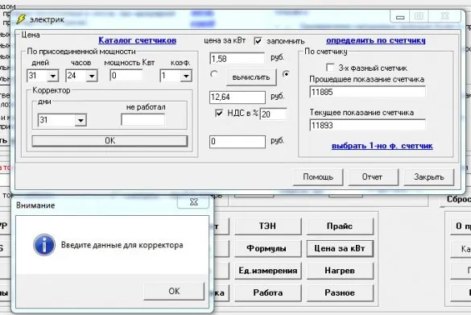Click Нагрев button in background window
471x315 pixels.
coord(340,271)
